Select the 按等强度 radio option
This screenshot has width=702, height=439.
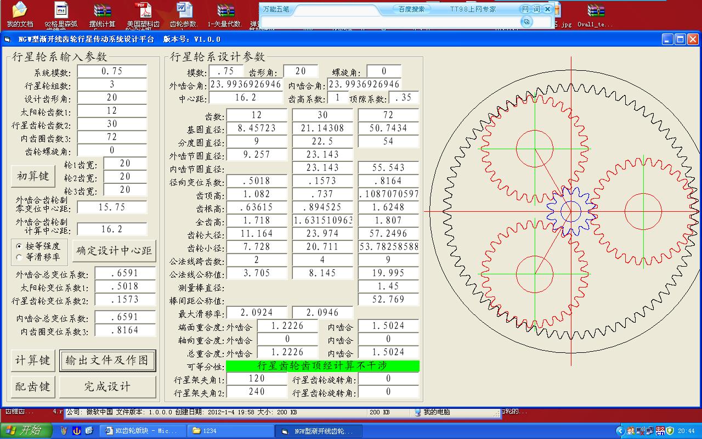click(x=38, y=246)
